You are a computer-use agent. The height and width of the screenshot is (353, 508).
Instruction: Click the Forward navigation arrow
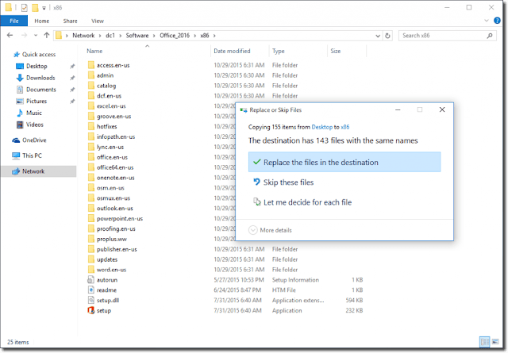[x=24, y=35]
